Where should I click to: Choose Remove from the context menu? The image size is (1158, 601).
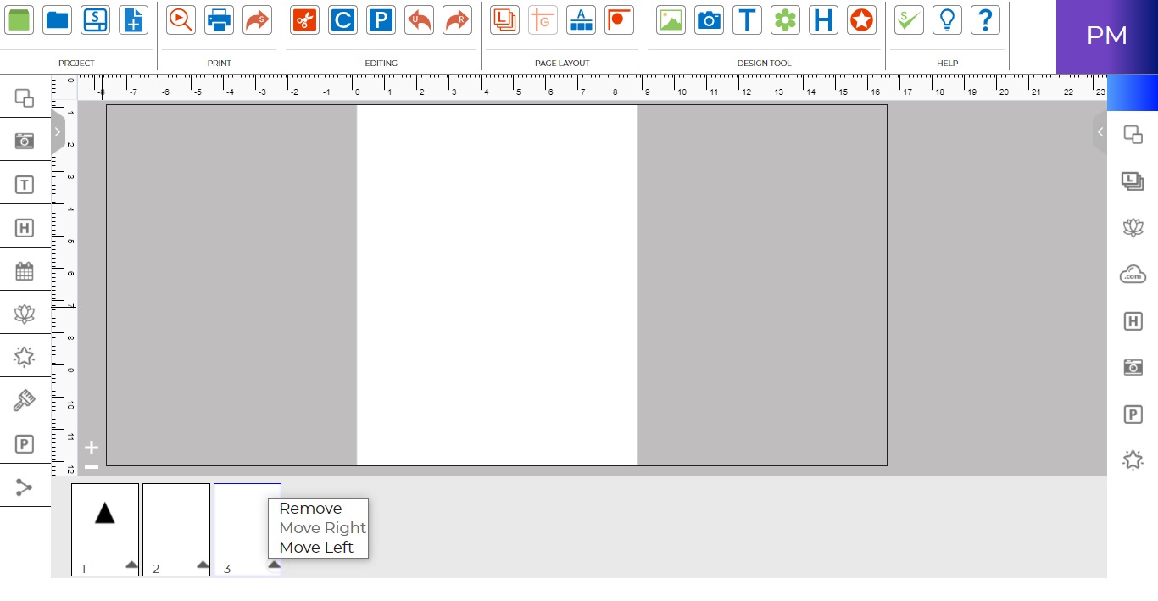coord(309,509)
